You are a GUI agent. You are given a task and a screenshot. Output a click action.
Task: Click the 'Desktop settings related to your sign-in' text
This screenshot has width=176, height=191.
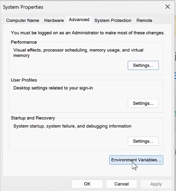point(53,88)
